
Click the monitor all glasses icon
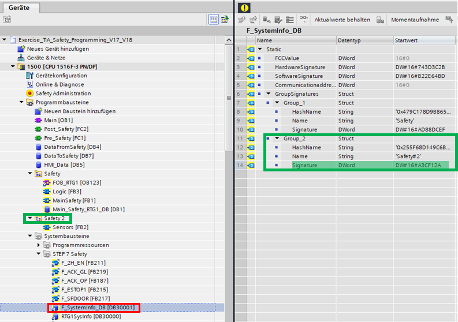pos(304,19)
